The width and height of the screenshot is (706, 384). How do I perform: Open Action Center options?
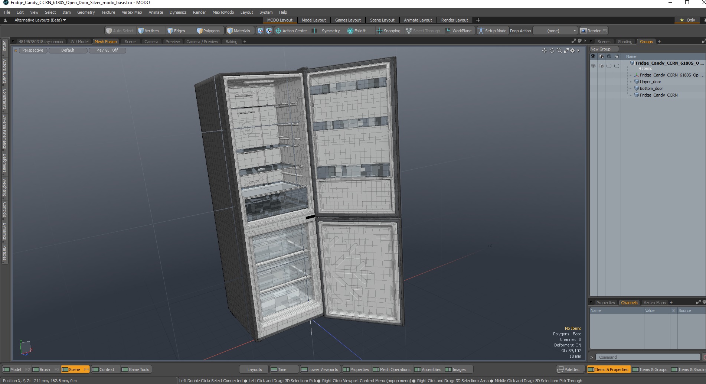[291, 31]
